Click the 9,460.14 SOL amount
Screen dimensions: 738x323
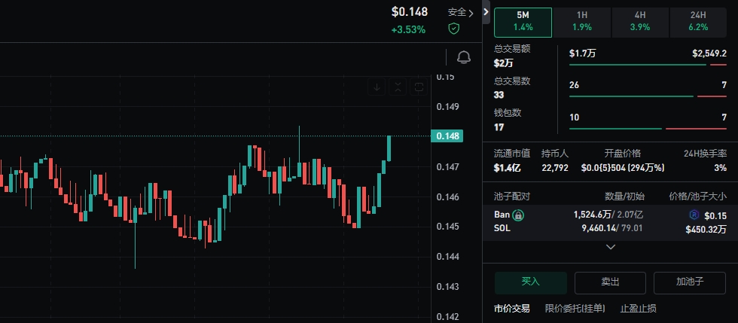(599, 228)
